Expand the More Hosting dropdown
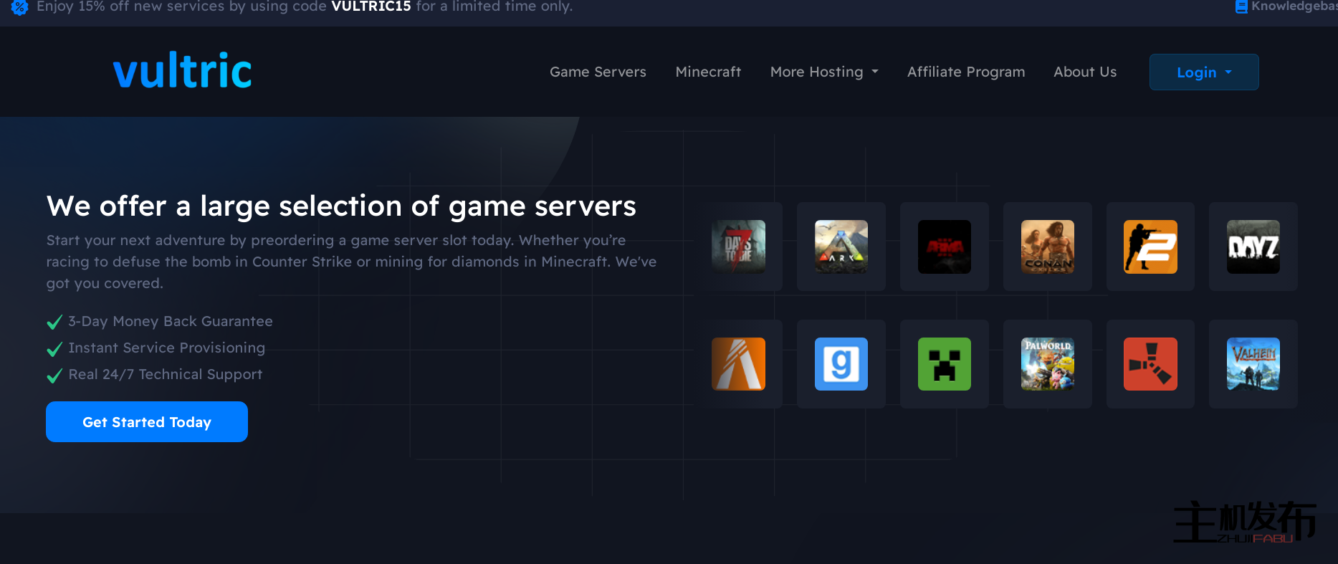This screenshot has height=564, width=1338. click(x=823, y=72)
